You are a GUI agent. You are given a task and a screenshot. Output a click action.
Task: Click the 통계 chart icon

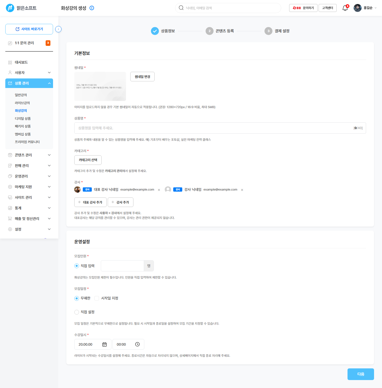point(10,208)
